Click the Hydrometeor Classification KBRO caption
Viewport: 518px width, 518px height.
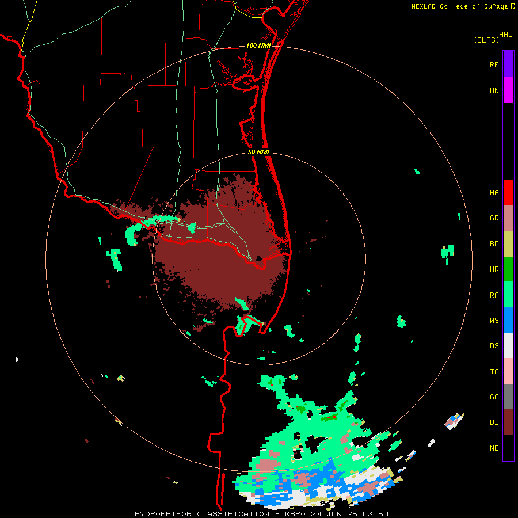pos(261,514)
